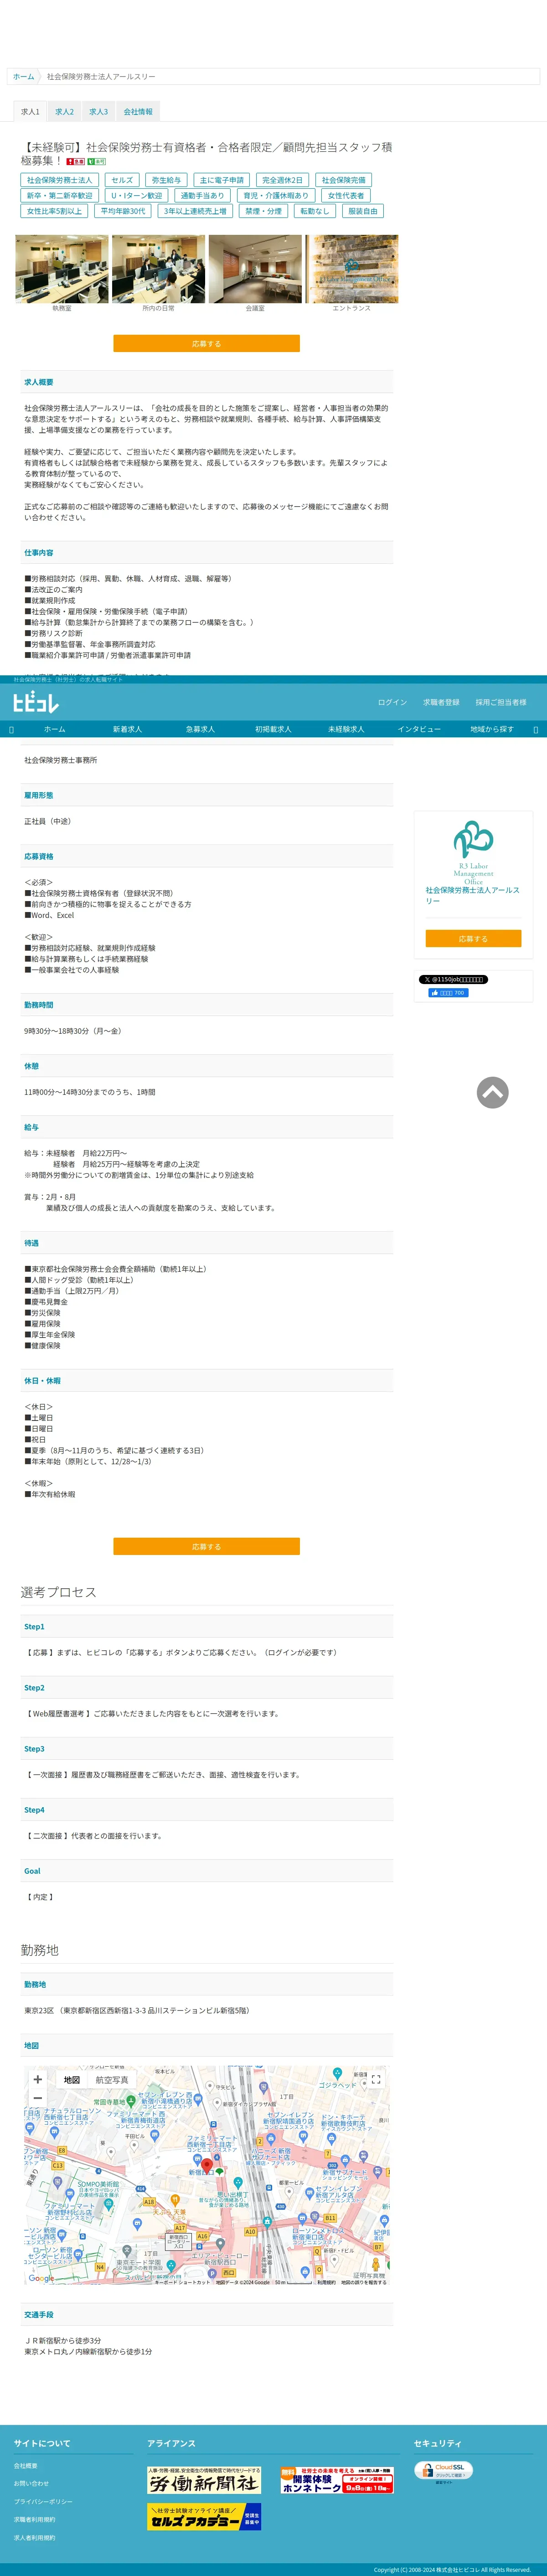
Task: Click top orange 応募する button
Action: [206, 343]
